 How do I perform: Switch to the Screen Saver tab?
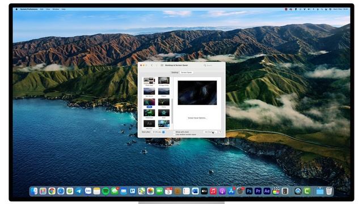click(x=187, y=73)
